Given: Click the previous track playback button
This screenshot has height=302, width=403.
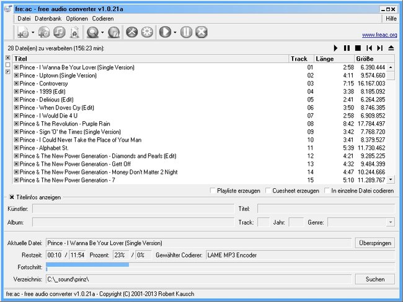Looking at the screenshot, I should point(369,48).
